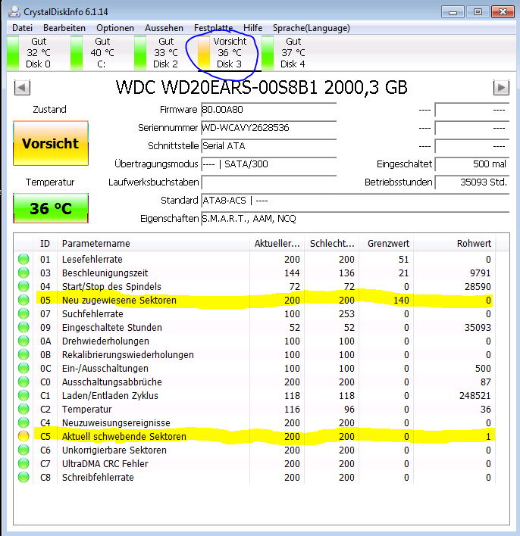The height and width of the screenshot is (536, 520).
Task: Go to next disk with right arrow
Action: [x=501, y=88]
